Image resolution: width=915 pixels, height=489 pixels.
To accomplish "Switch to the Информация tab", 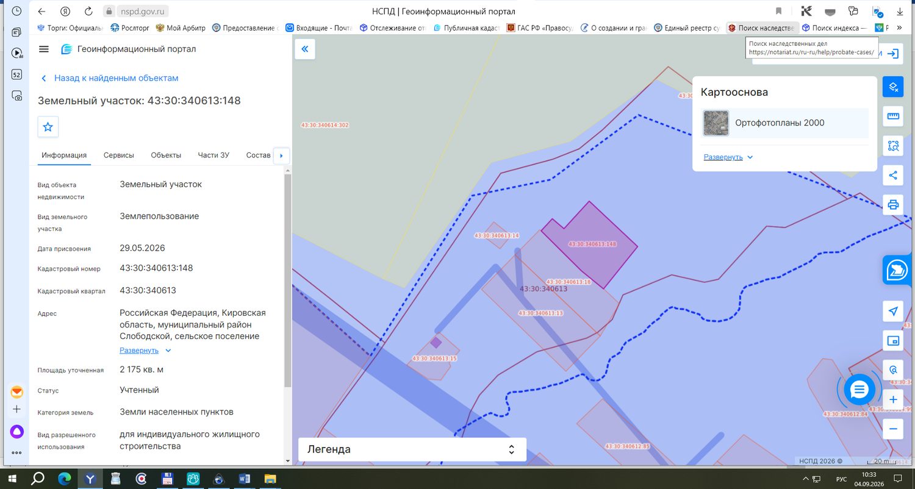I will (64, 155).
